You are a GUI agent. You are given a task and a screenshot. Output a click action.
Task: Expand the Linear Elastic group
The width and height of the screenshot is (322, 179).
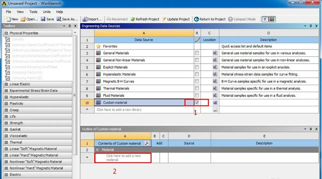6,84
